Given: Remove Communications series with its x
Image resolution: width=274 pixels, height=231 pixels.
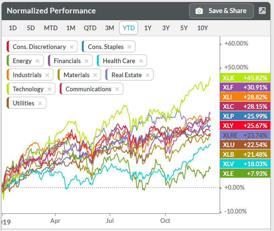Looking at the screenshot, I should pos(117,89).
